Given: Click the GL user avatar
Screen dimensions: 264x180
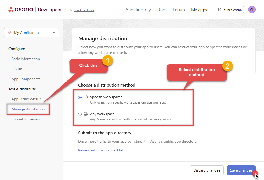Looking at the screenshot, I should (x=252, y=10).
